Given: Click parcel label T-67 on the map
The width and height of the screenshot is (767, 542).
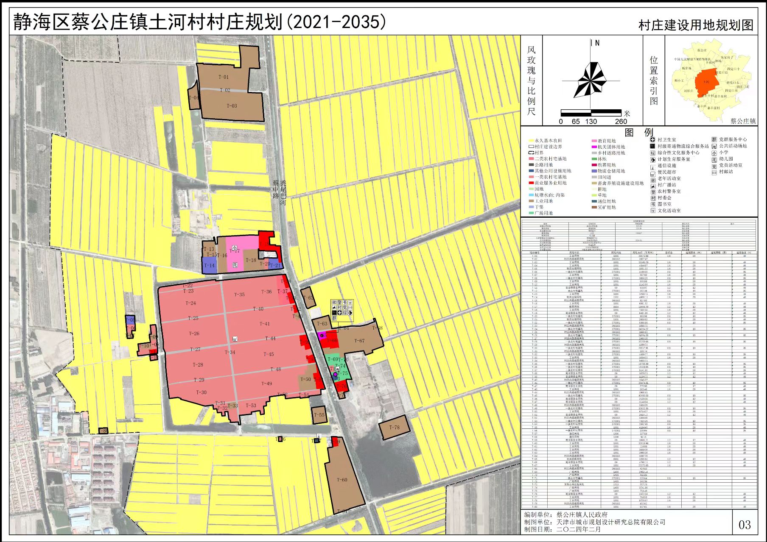Looking at the screenshot, I should pyautogui.click(x=359, y=341).
